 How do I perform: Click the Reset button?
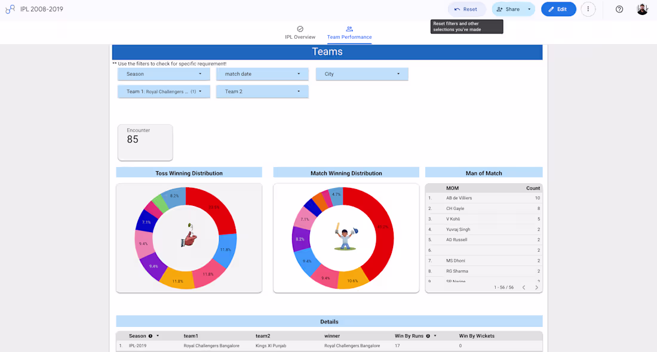click(466, 9)
